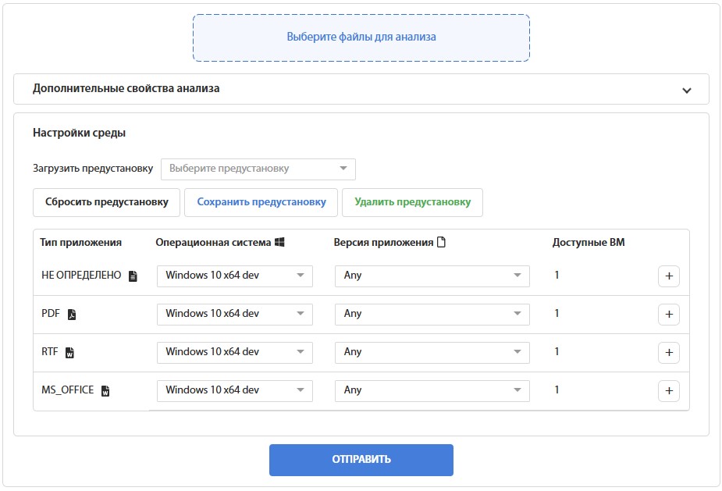Open operating system dropdown for PDF

click(234, 315)
